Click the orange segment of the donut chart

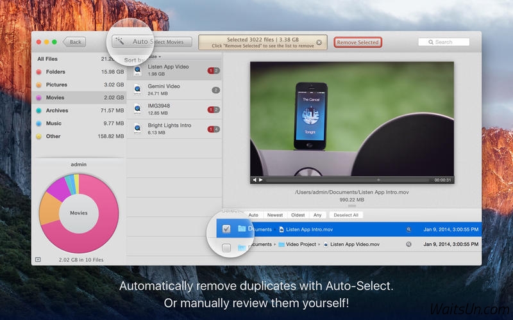(49, 209)
